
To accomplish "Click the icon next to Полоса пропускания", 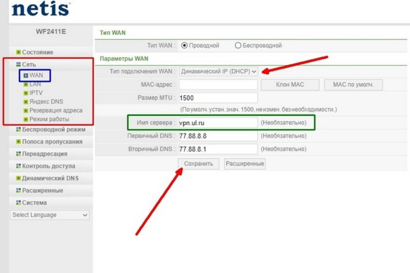I will coord(18,141).
